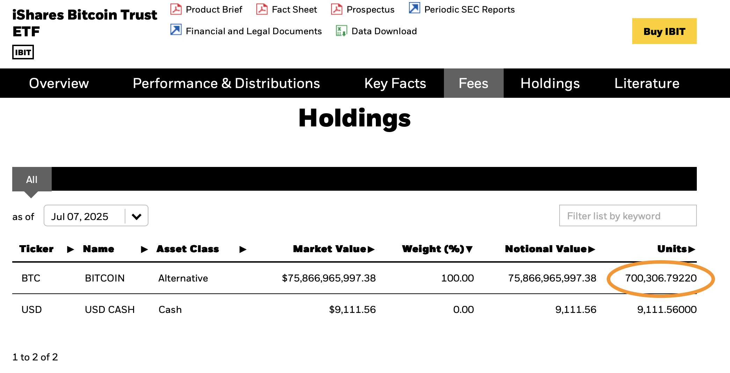Click the Product Brief PDF icon
This screenshot has height=373, width=730.
176,9
